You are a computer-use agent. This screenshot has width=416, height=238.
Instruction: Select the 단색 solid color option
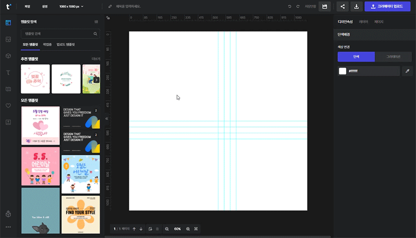(356, 56)
